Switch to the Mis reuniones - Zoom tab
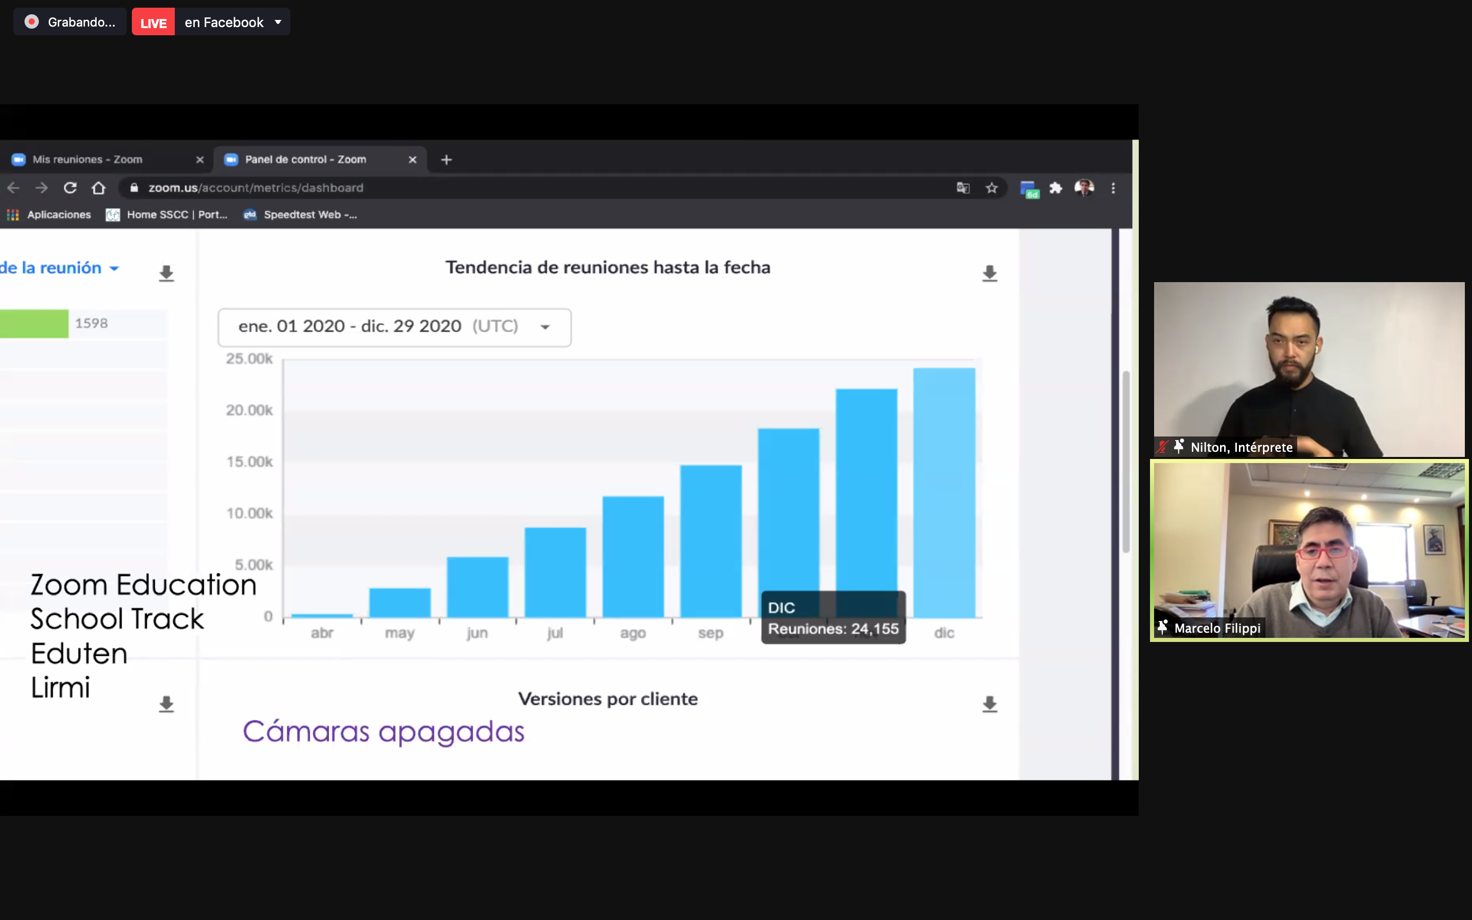 [x=87, y=159]
